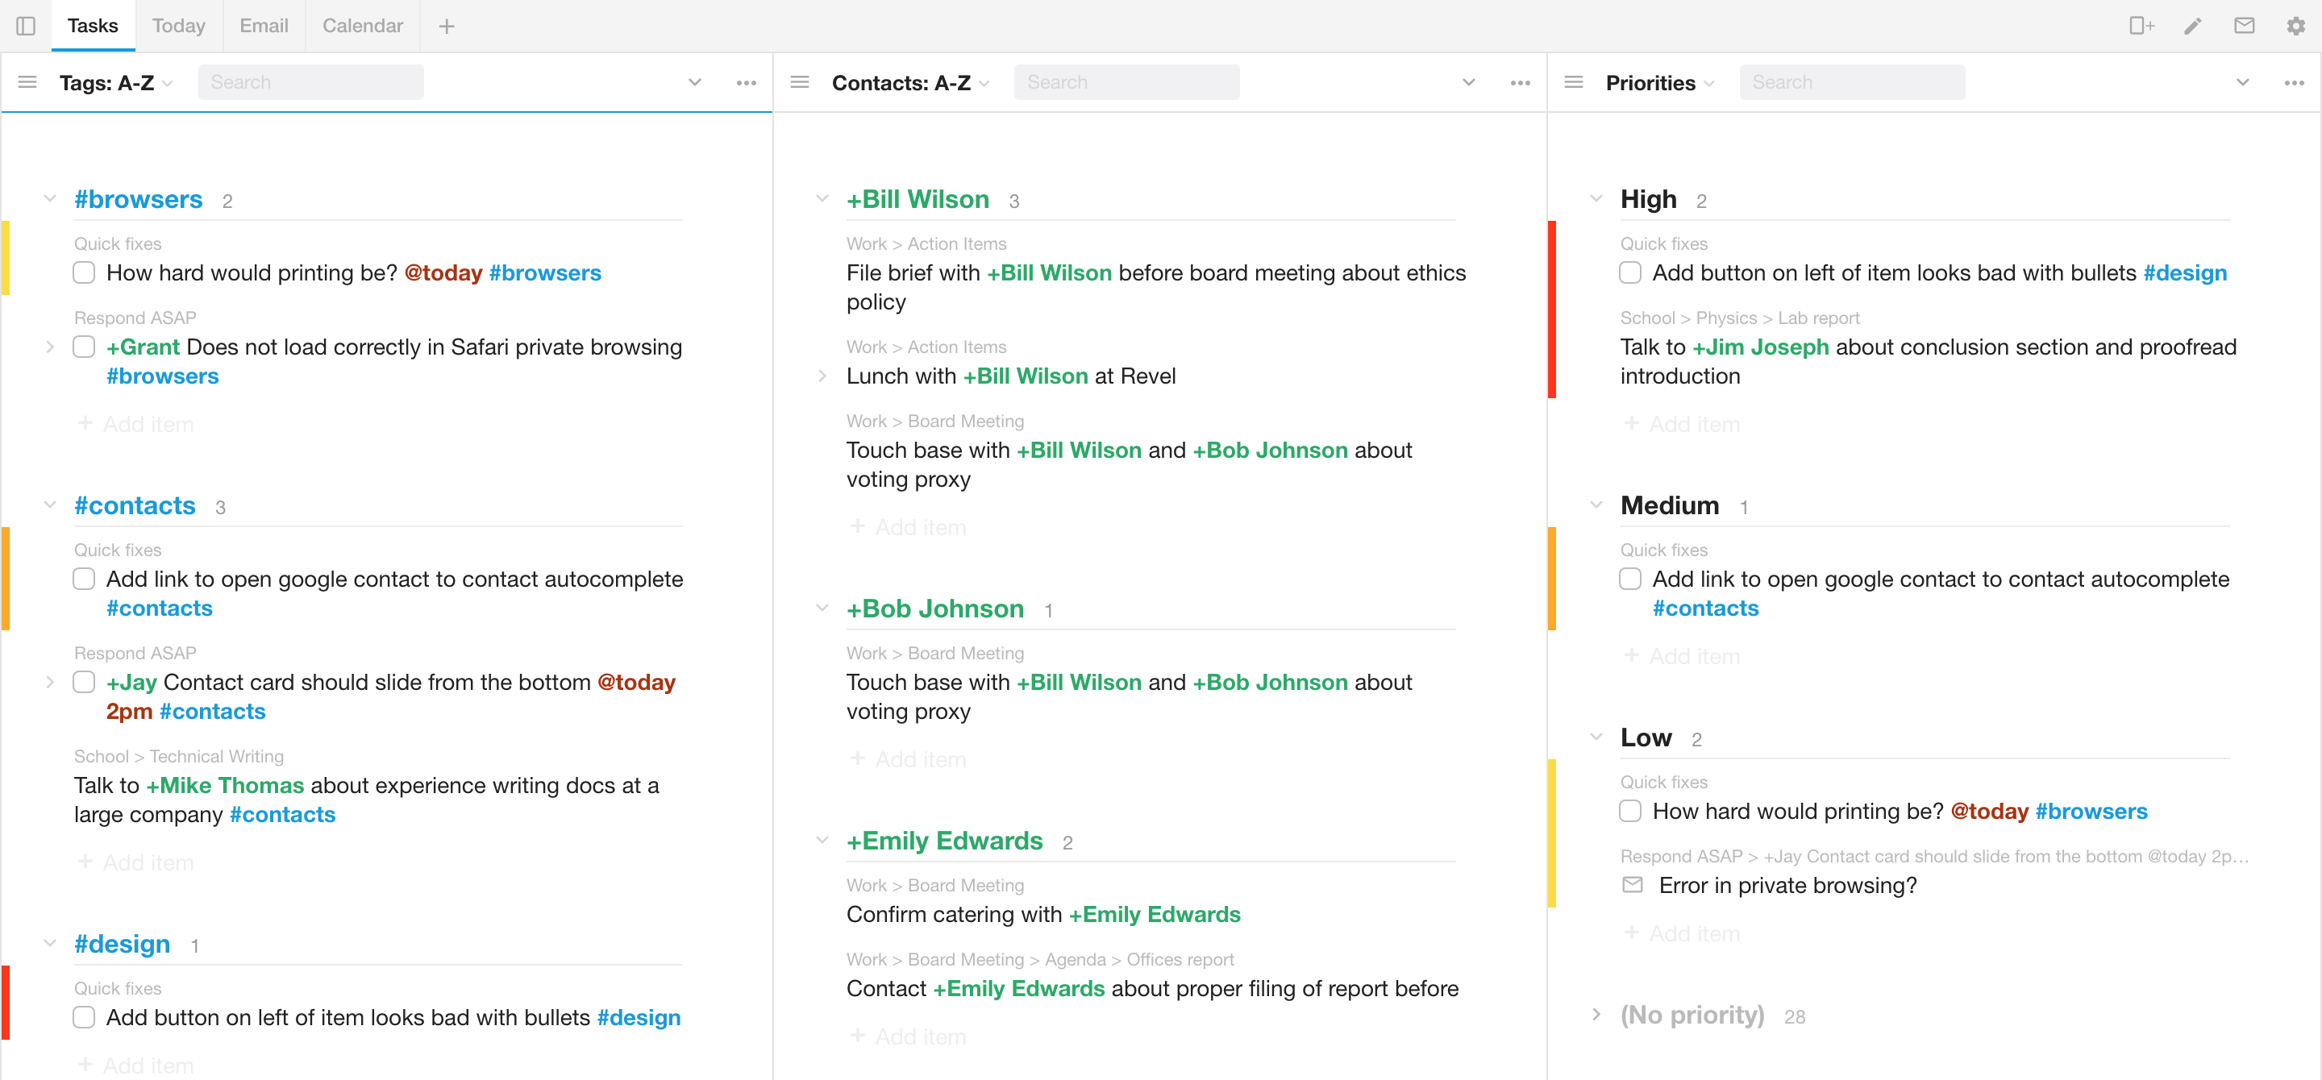Expand the 'Lunch with Bill Wilson' item
2322x1080 pixels.
822,376
